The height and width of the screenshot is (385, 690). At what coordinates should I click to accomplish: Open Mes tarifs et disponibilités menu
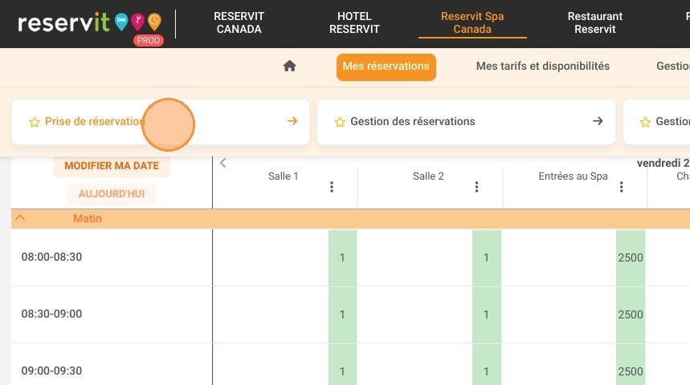tap(542, 66)
